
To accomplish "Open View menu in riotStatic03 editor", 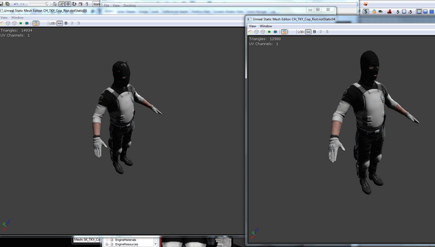I will (x=4, y=18).
